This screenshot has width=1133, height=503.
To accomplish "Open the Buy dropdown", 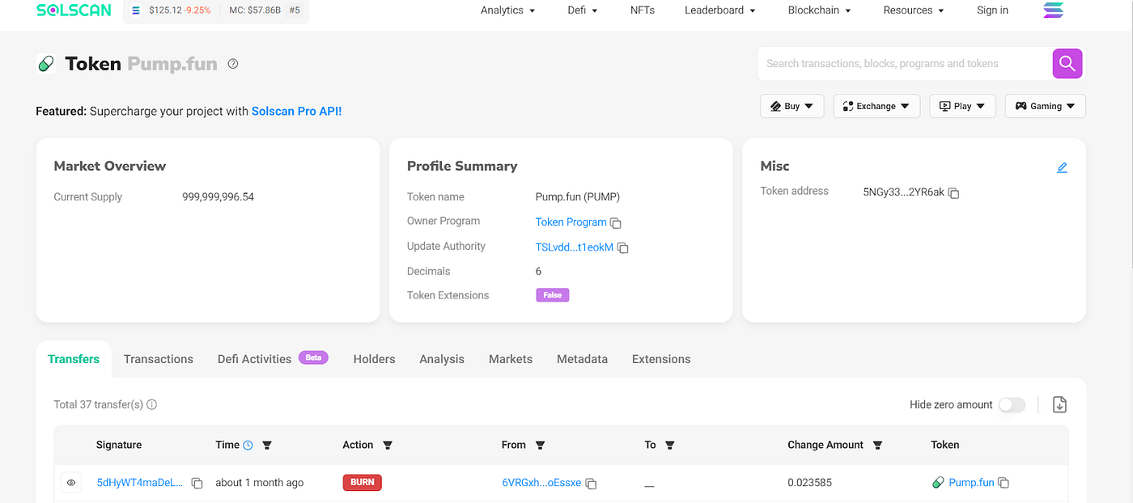I will pos(791,106).
